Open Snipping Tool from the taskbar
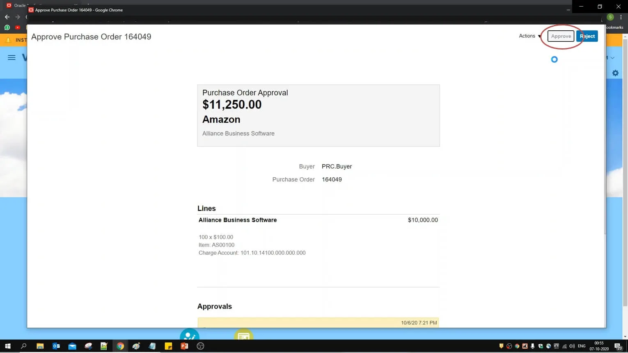The image size is (628, 353). pos(88,346)
